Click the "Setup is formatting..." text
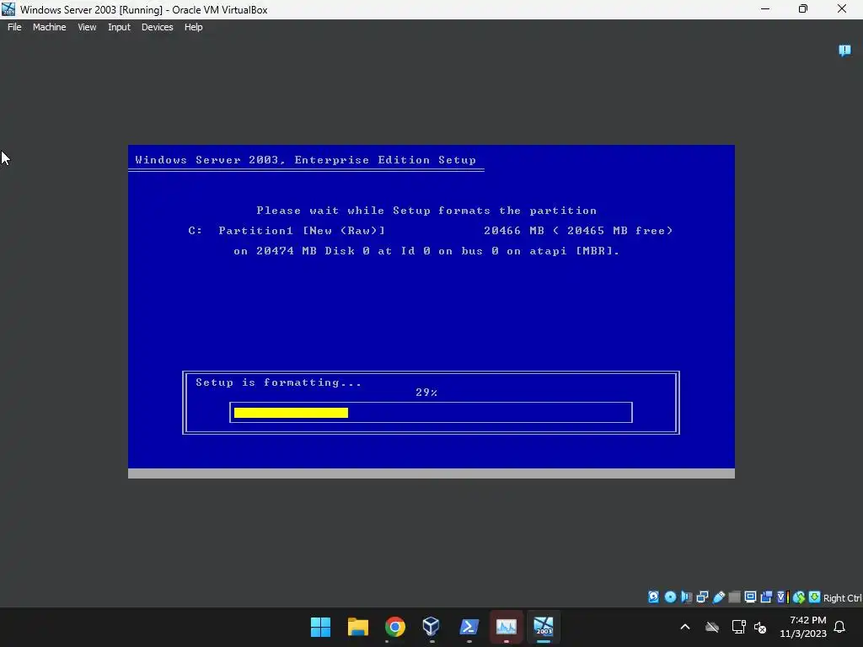863x647 pixels. coord(278,382)
